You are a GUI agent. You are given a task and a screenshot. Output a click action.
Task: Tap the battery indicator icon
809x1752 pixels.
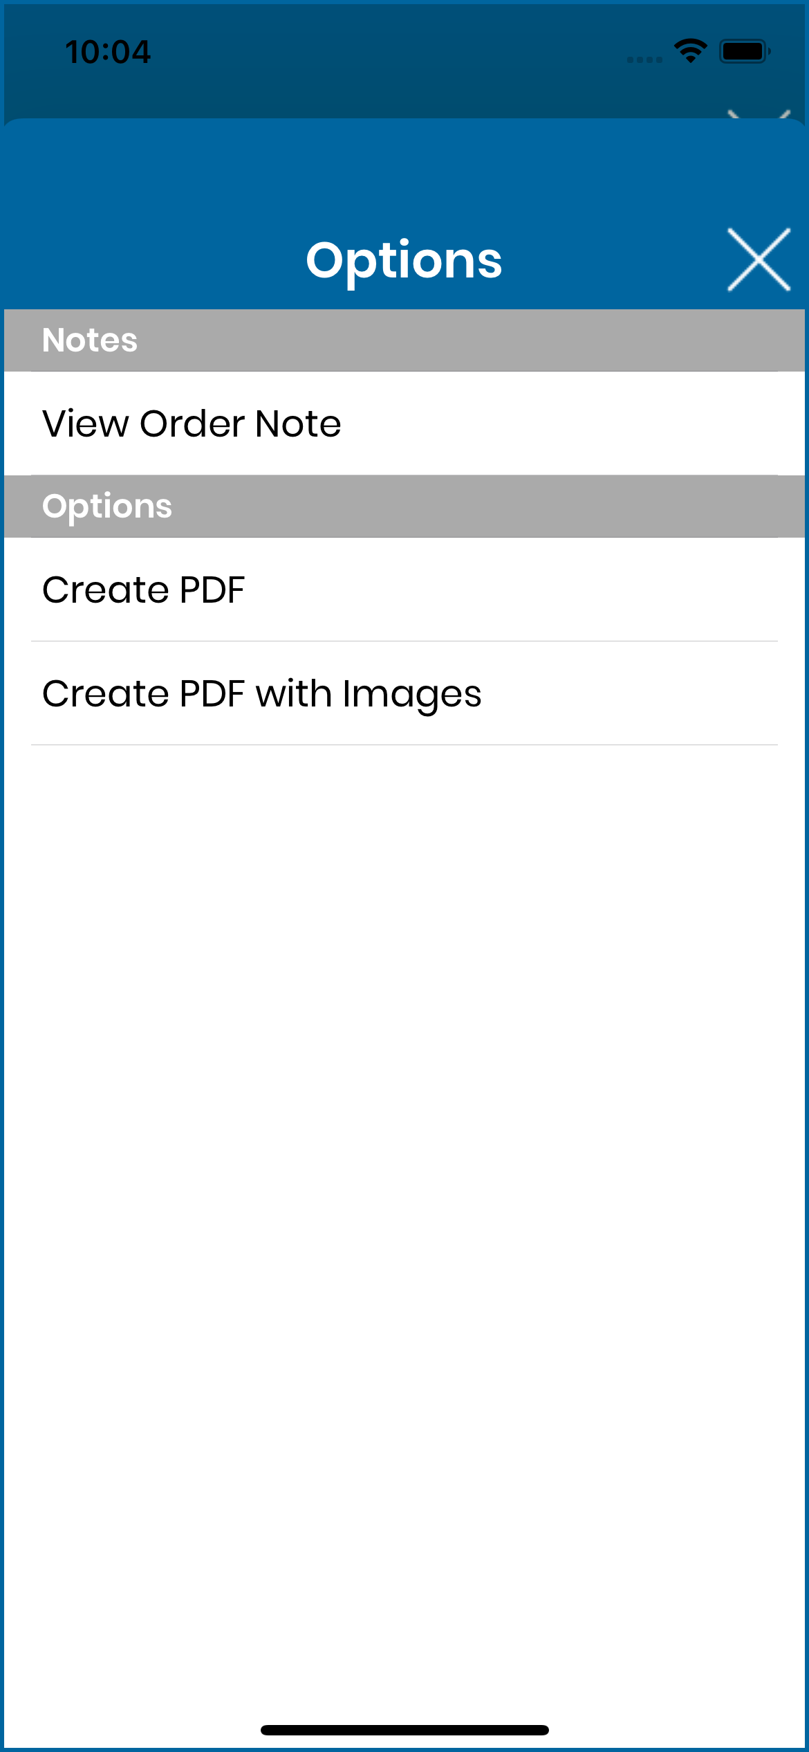(745, 51)
